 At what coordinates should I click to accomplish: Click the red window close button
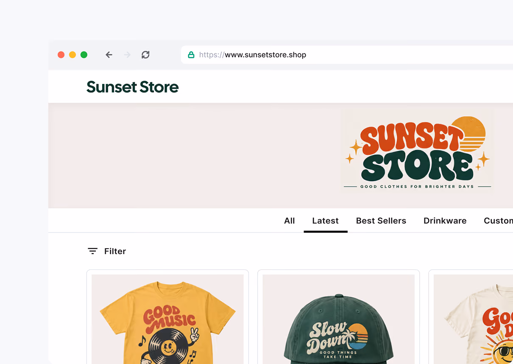61,55
